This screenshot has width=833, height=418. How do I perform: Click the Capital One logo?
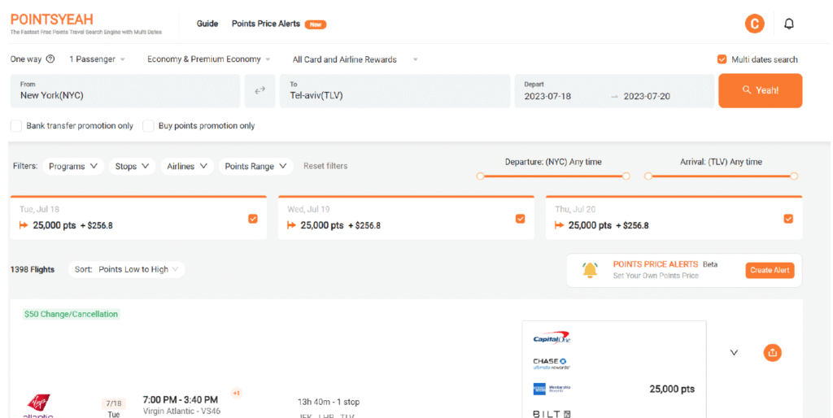pyautogui.click(x=552, y=337)
